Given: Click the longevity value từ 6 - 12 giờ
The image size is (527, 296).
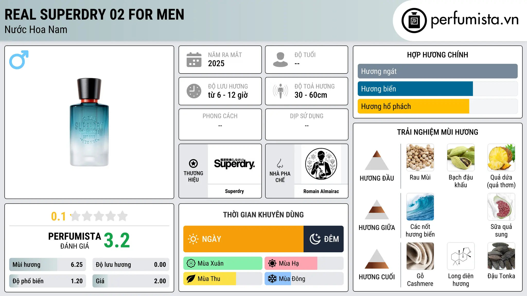Looking at the screenshot, I should click(228, 95).
